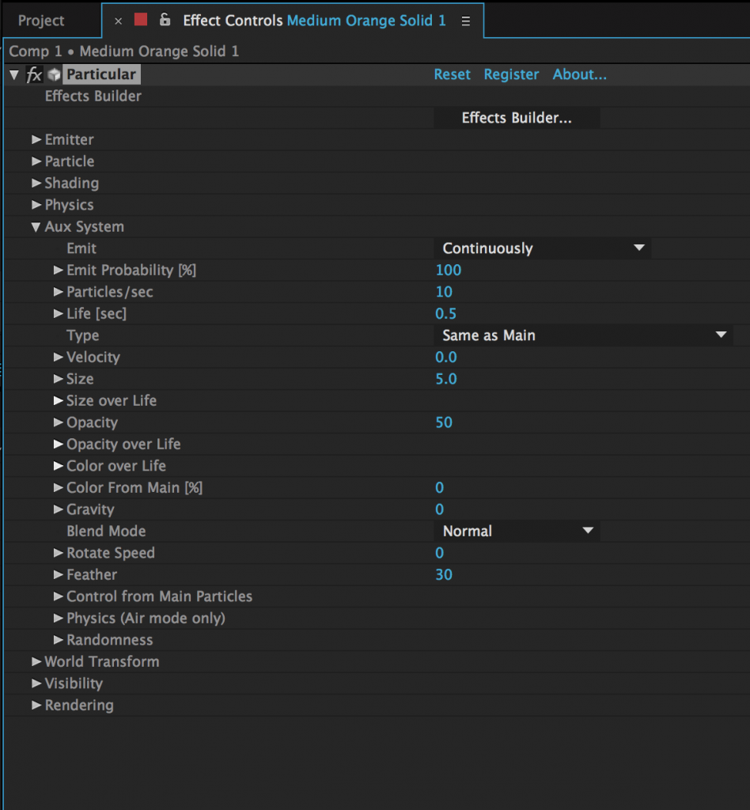Close the Effect Controls panel tab
750x810 pixels.
click(119, 21)
